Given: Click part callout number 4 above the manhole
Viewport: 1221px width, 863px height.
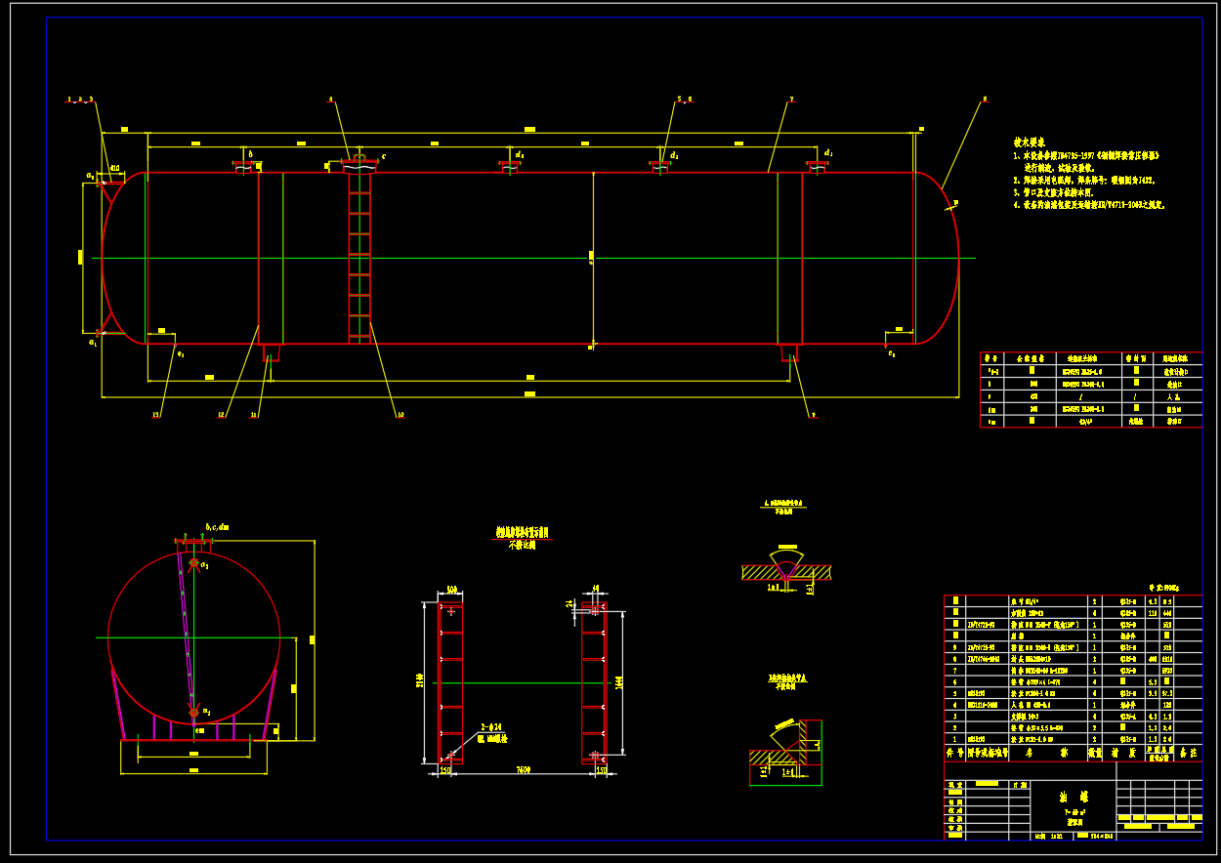Looking at the screenshot, I should (x=330, y=100).
